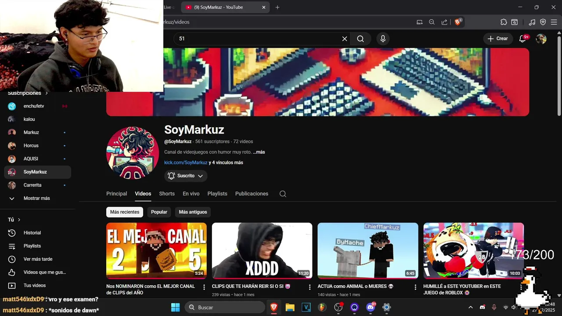Image resolution: width=562 pixels, height=316 pixels.
Task: Open Brave main hamburger menu
Action: 555,22
